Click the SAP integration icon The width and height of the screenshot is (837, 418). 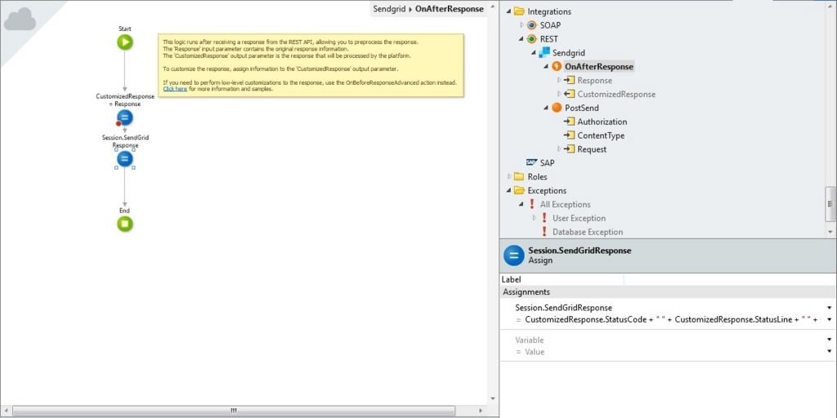531,162
